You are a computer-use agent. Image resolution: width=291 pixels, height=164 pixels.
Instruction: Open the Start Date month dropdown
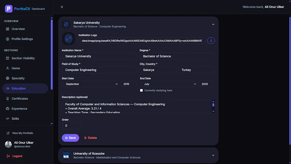[x=90, y=84]
